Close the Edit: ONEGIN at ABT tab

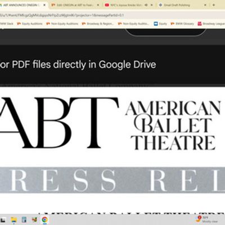[98, 5]
